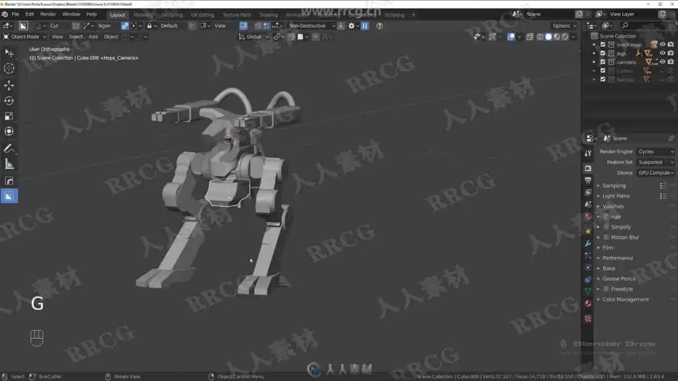678x381 pixels.
Task: Hide the legs collection with eye icon
Action: [663, 53]
